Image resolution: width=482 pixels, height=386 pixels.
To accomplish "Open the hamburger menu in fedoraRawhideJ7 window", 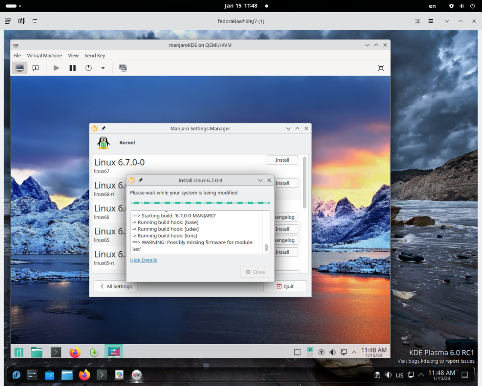I will 431,21.
